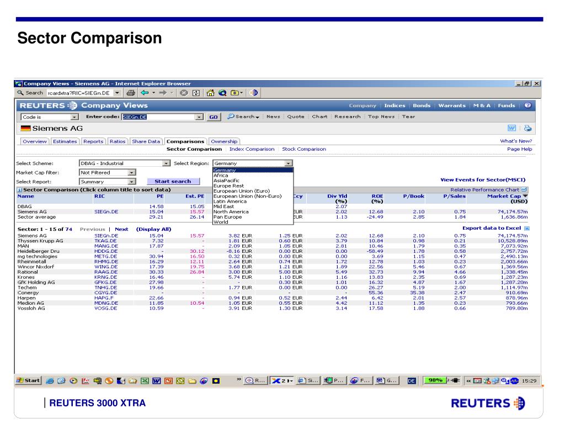The width and height of the screenshot is (565, 424).
Task: Go back with the green arrow
Action: coord(145,93)
